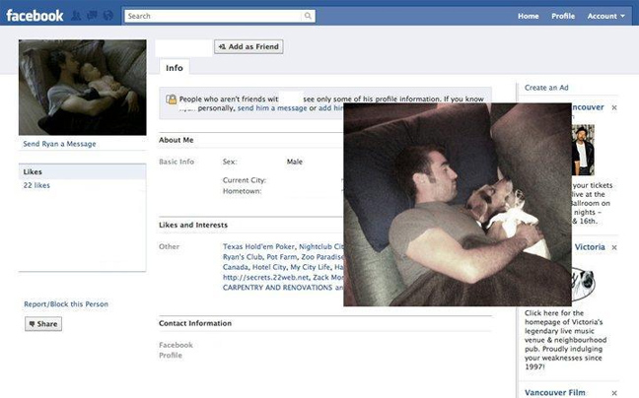This screenshot has width=639, height=398.
Task: Click the Victoria ad title link
Action: [x=590, y=247]
